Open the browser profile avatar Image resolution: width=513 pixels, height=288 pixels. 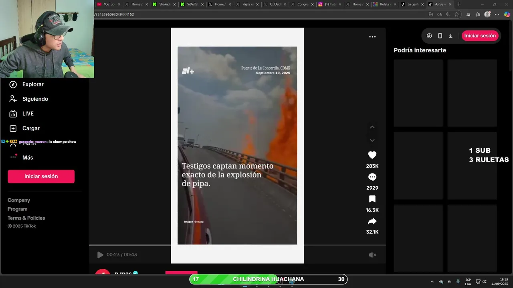click(x=487, y=14)
